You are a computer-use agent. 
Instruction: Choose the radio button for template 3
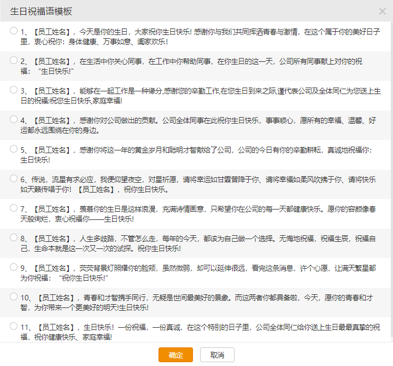coord(13,90)
